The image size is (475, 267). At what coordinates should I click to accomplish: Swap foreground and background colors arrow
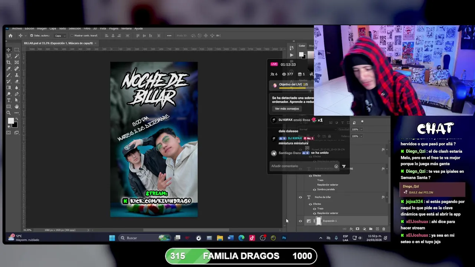click(x=17, y=119)
